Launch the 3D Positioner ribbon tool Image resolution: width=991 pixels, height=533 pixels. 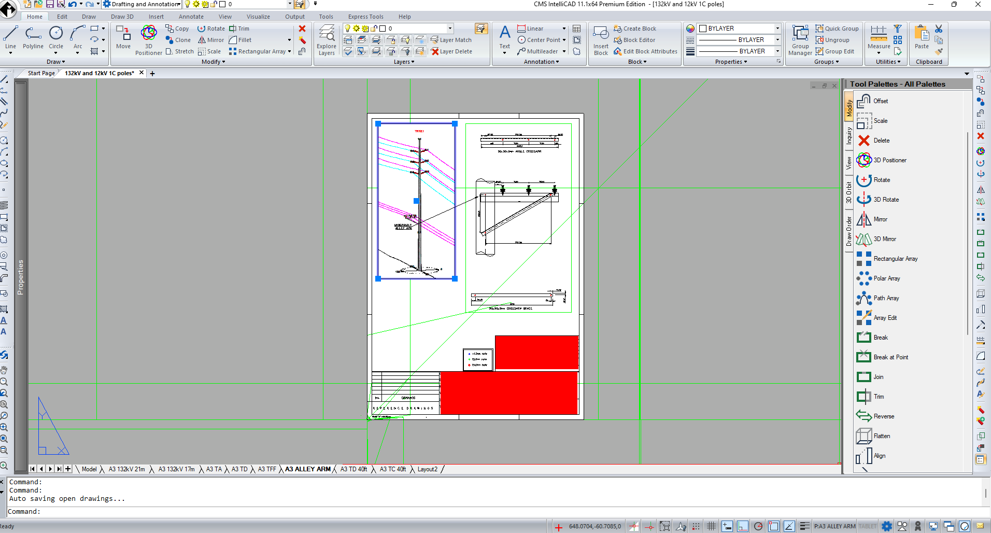[x=149, y=39]
